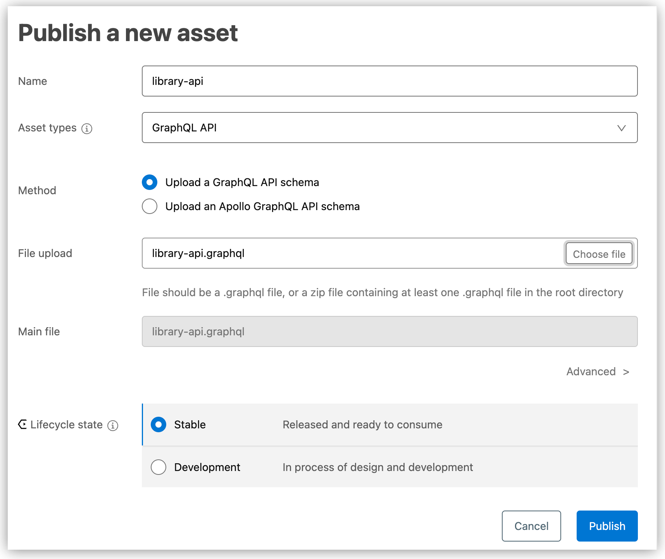Click the Publish a new asset heading
The width and height of the screenshot is (665, 559).
(x=129, y=33)
